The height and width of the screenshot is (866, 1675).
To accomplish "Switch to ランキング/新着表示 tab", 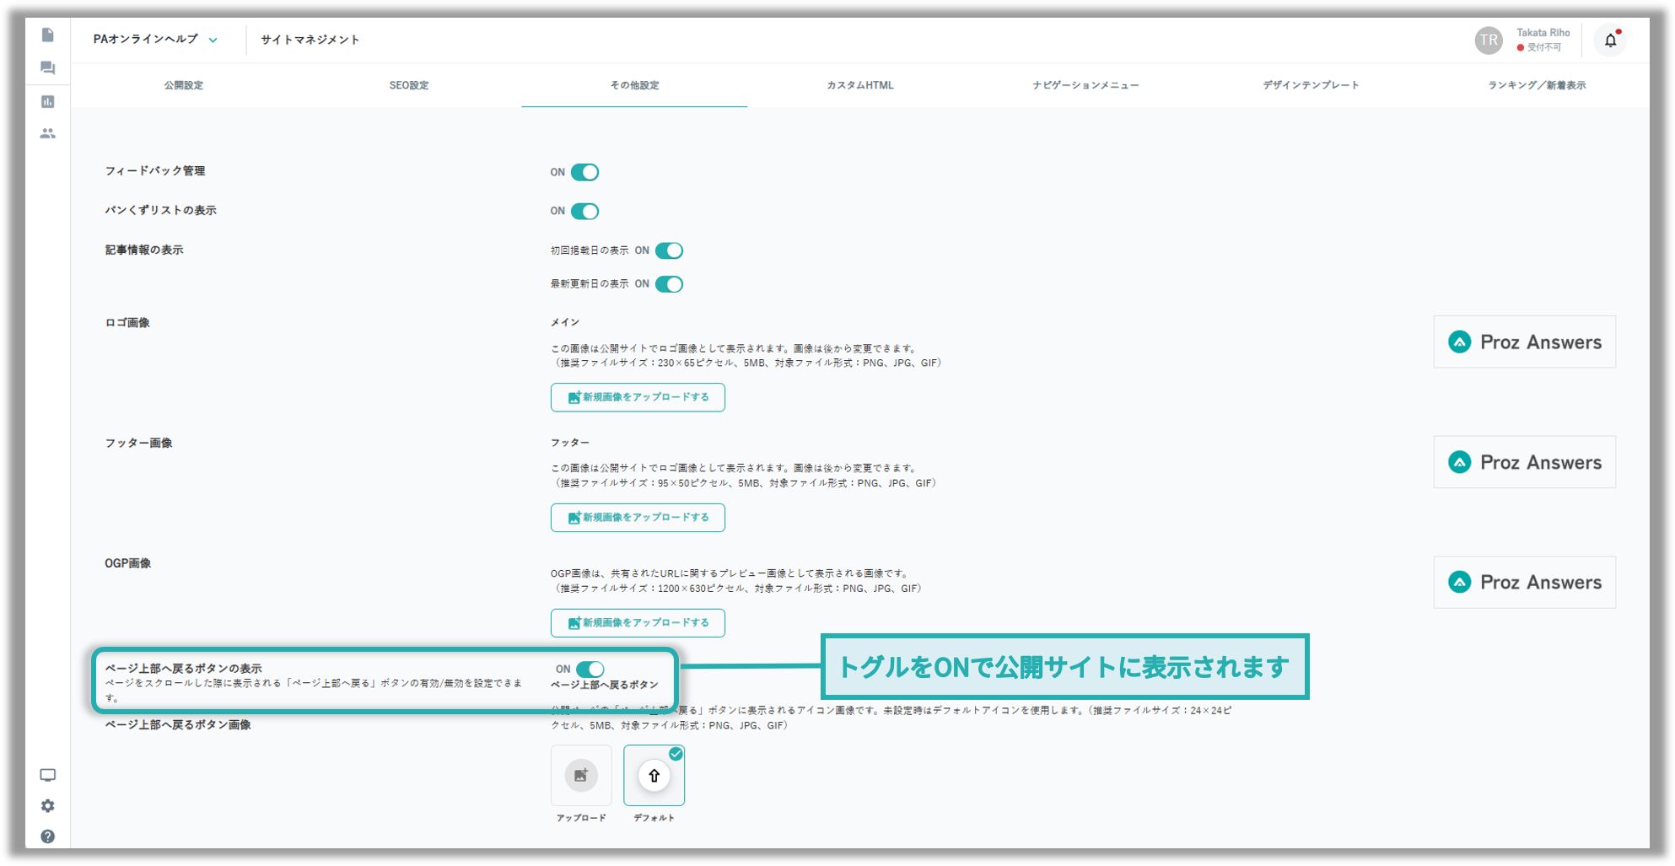I will coord(1537,85).
